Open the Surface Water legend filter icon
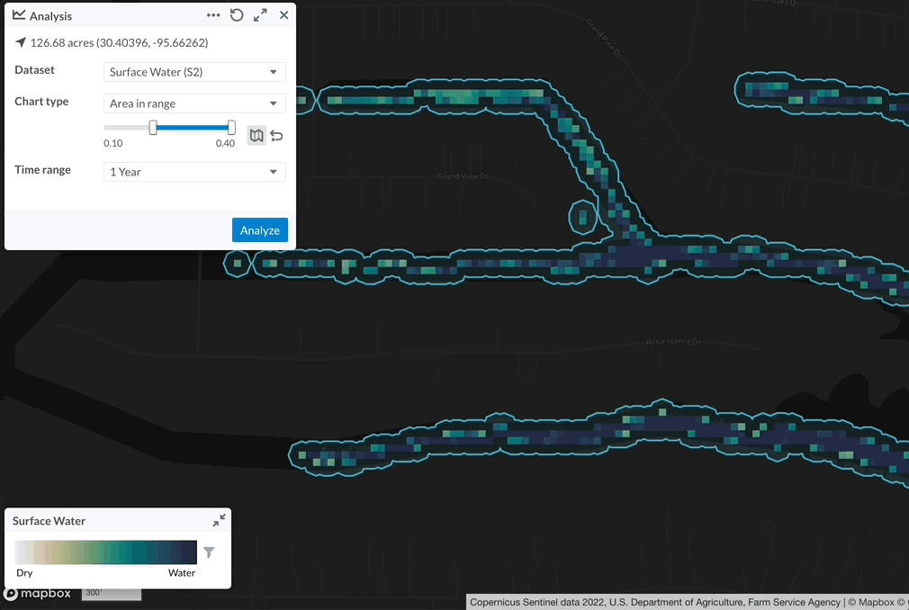 209,552
